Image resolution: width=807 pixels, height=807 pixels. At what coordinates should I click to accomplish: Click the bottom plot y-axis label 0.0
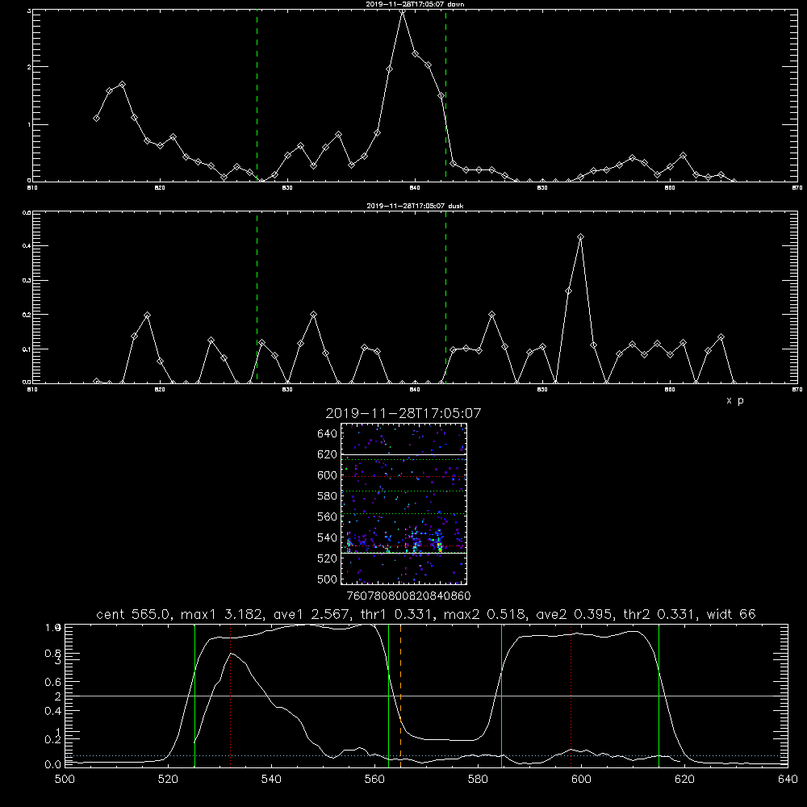[53, 764]
